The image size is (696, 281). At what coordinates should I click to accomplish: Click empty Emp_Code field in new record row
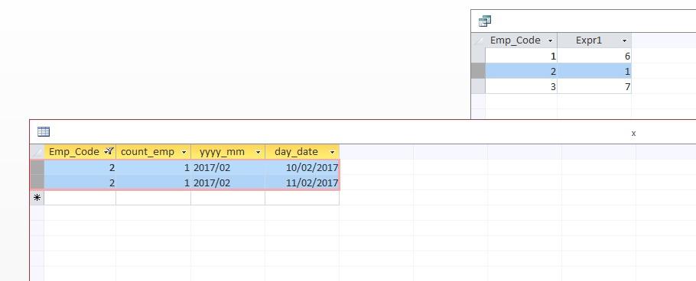[x=80, y=198]
